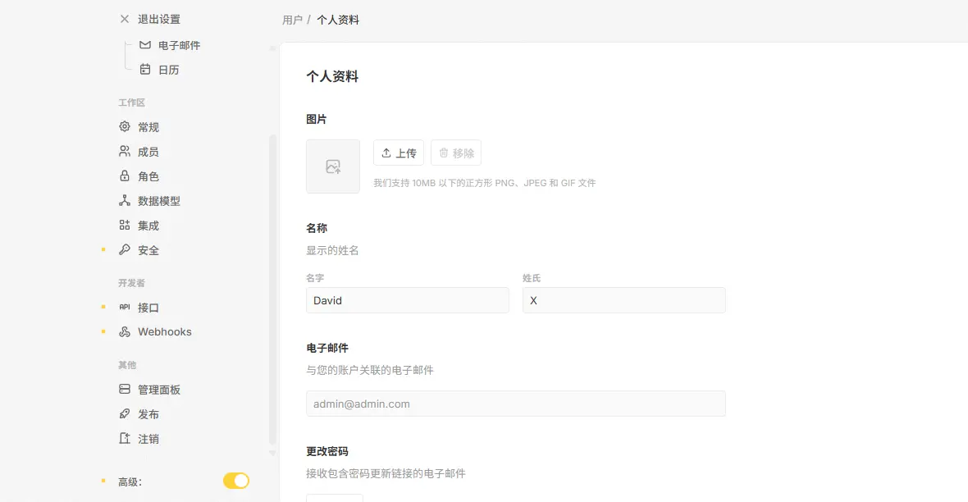
Task: Toggle the 高级 advanced switch off
Action: 236,481
